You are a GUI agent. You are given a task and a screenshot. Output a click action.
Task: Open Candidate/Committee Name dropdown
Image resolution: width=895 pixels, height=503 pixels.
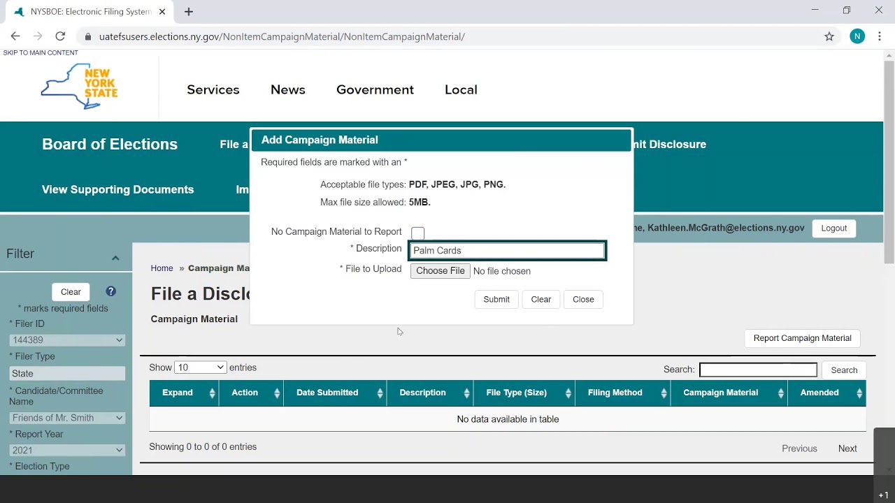pos(67,418)
